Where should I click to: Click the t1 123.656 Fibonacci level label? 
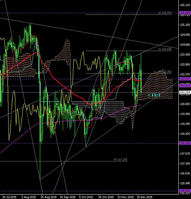pos(165,49)
